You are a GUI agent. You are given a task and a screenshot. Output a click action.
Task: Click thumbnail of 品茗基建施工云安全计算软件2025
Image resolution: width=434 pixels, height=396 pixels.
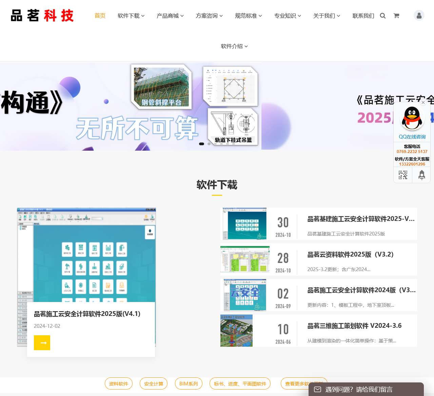[244, 224]
